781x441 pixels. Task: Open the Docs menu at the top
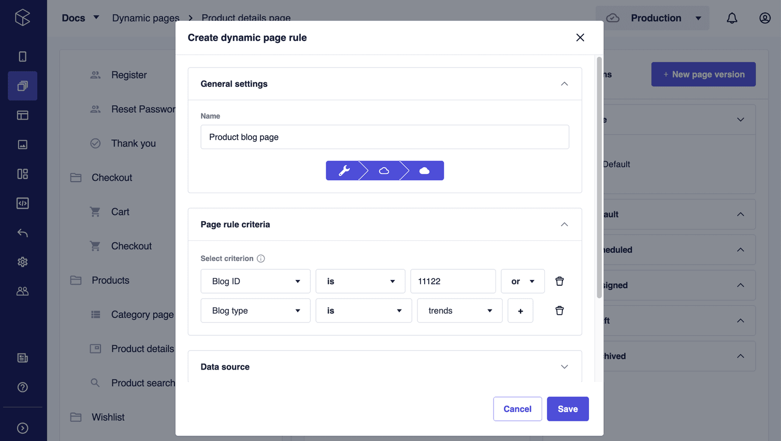80,18
